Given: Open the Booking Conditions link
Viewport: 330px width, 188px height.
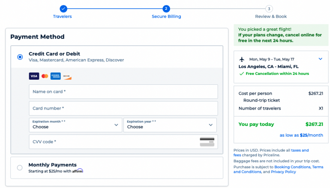Looking at the screenshot, I should tap(292, 167).
